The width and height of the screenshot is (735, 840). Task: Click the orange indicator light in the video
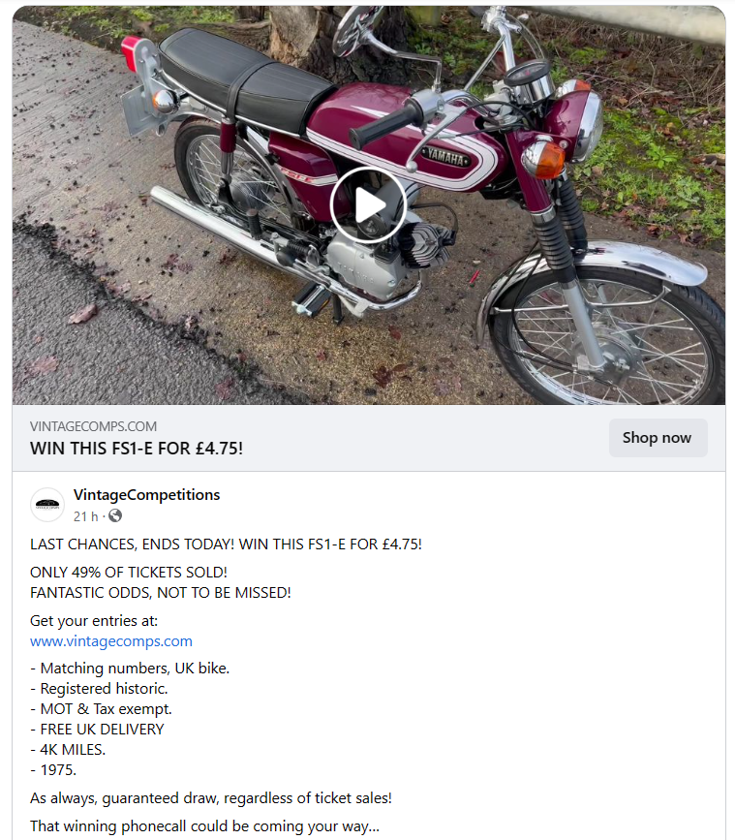point(544,159)
